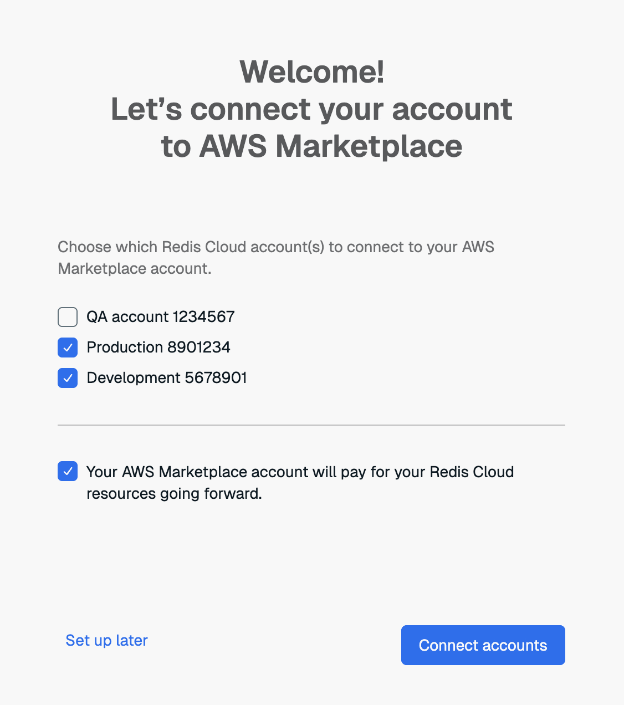Click the word 'Development' in the list
Viewport: 624px width, 705px height.
tap(134, 378)
